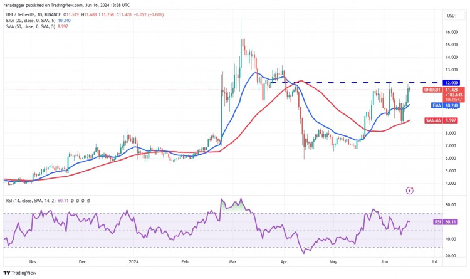The height and width of the screenshot is (279, 470).
Task: Click the 20.00 RSI axis value
Action: 451,255
